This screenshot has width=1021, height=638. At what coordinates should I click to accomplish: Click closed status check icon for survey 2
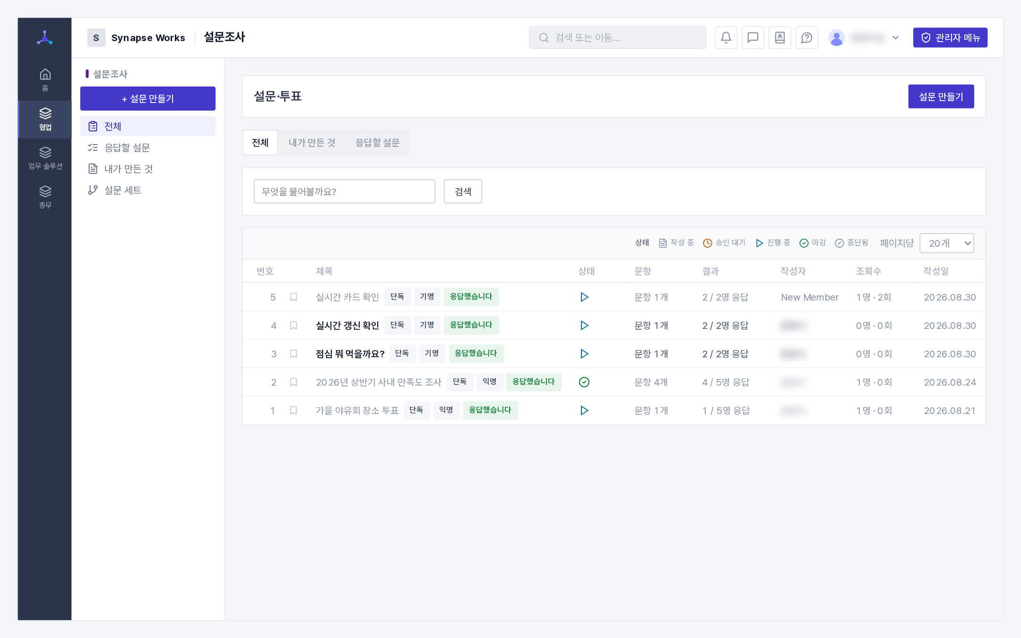click(x=584, y=382)
